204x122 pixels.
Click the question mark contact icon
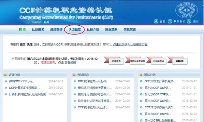point(170,21)
